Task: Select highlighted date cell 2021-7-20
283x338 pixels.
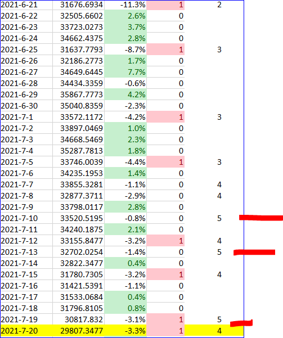Action: [x=26, y=331]
